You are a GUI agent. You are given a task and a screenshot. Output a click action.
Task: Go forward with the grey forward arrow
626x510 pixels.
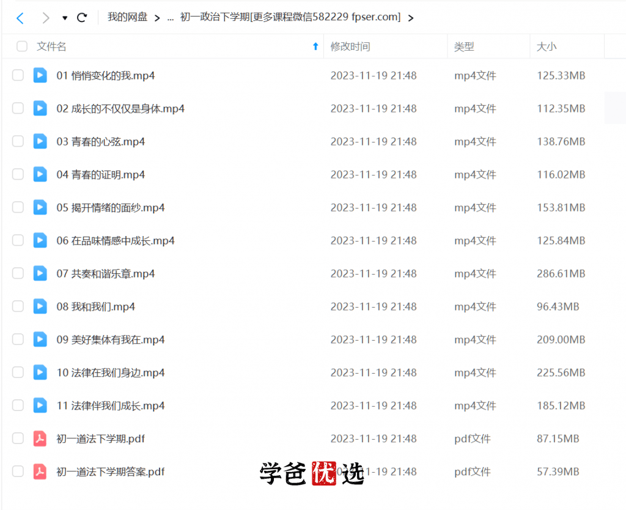(x=46, y=18)
